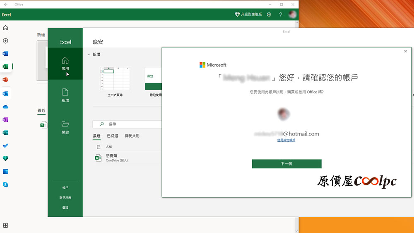Click the 搜尋 search field
Screen dimensions: 414x233
coord(127,124)
